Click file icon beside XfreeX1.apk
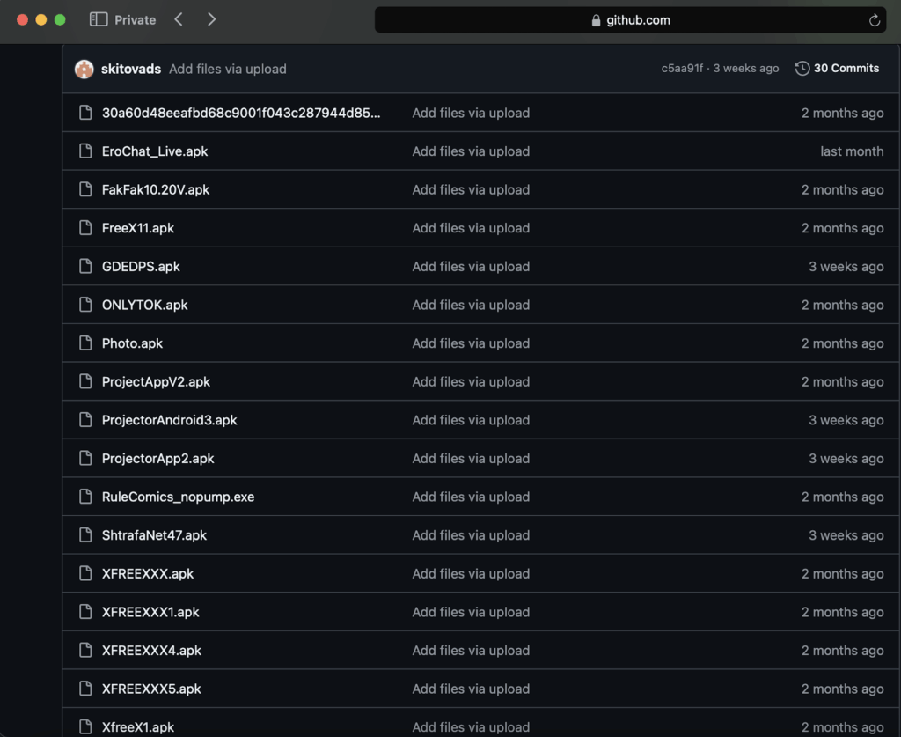Image resolution: width=901 pixels, height=737 pixels. click(85, 727)
